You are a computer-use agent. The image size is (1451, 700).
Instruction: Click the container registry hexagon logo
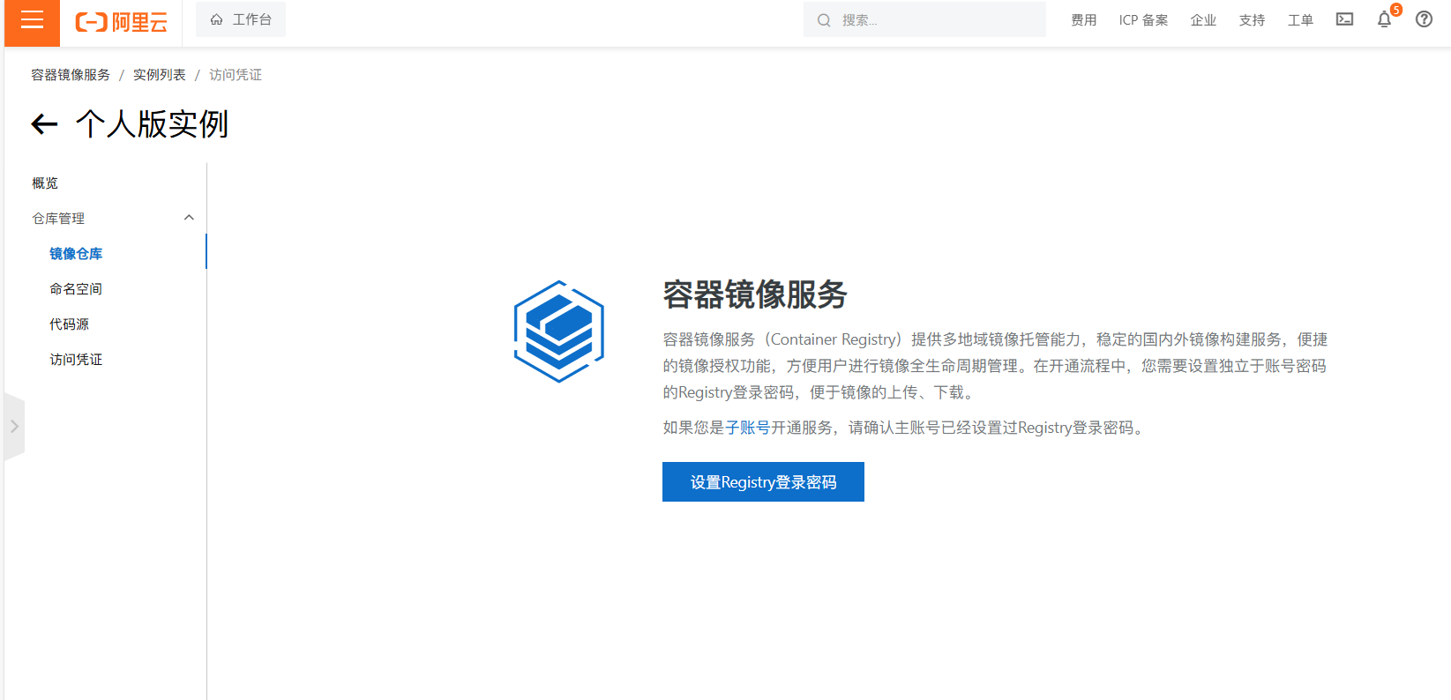point(559,331)
